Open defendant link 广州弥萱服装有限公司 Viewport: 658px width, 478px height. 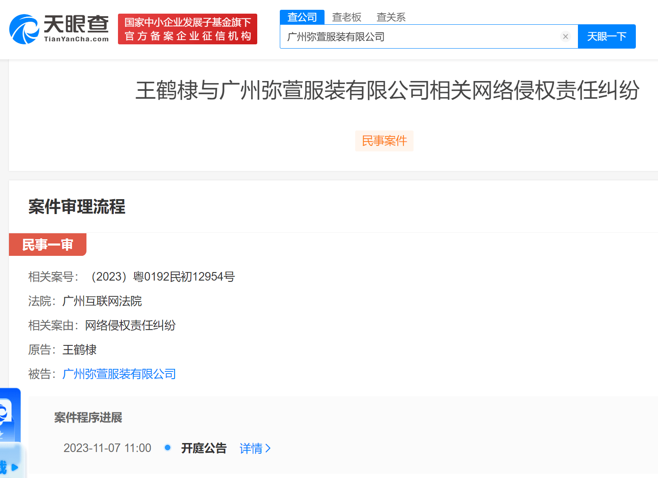pos(119,374)
